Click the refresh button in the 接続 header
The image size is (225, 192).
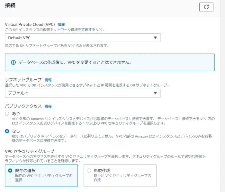[206, 7]
